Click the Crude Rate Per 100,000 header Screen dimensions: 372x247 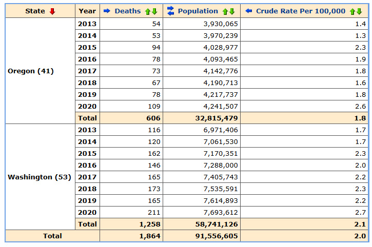(300, 11)
